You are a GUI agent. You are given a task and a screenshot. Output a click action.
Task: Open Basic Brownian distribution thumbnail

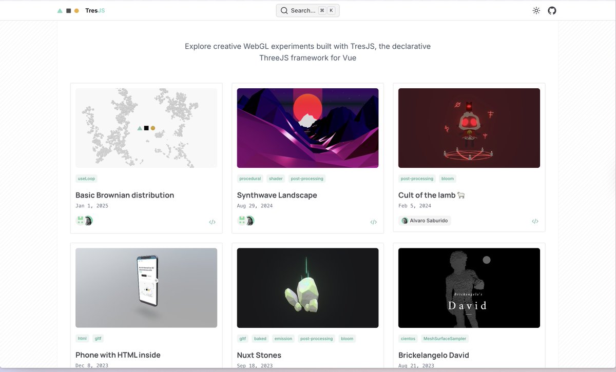pyautogui.click(x=146, y=128)
